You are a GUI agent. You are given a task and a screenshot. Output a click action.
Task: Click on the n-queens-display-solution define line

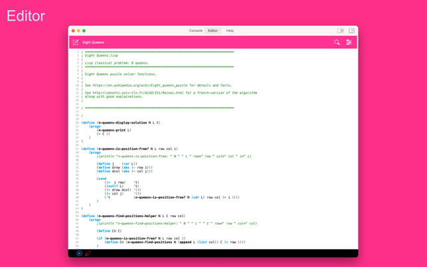coord(122,123)
